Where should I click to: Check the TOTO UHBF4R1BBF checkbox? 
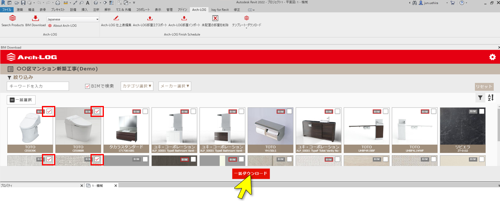tap(385, 111)
